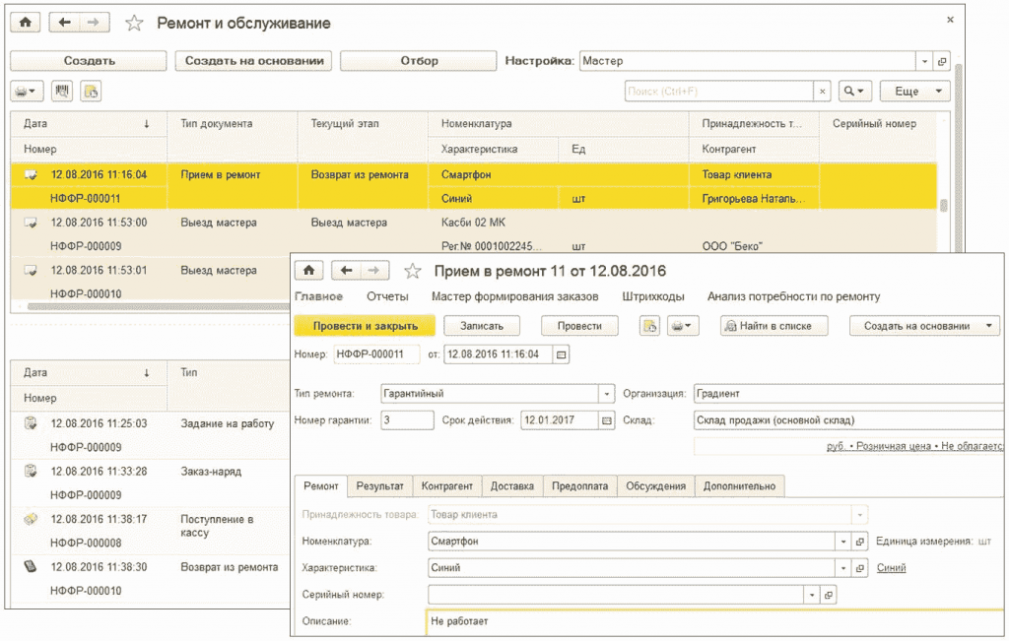Clear the search field with x button
The height and width of the screenshot is (641, 1009).
point(822,92)
